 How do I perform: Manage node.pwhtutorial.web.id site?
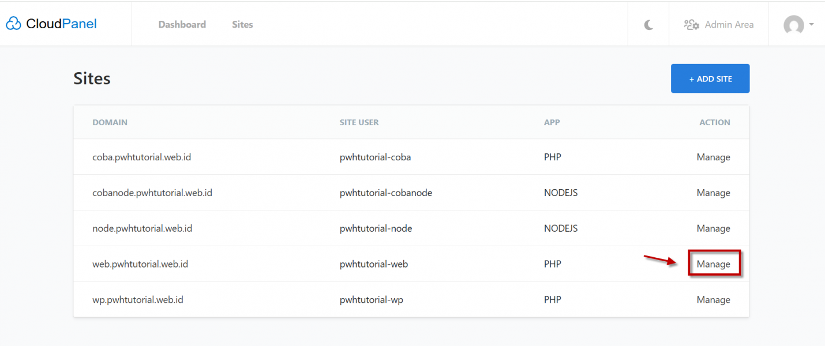[713, 228]
